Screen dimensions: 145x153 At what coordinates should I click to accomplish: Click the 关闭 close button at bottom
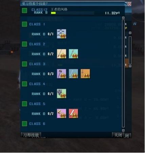pos(118,135)
